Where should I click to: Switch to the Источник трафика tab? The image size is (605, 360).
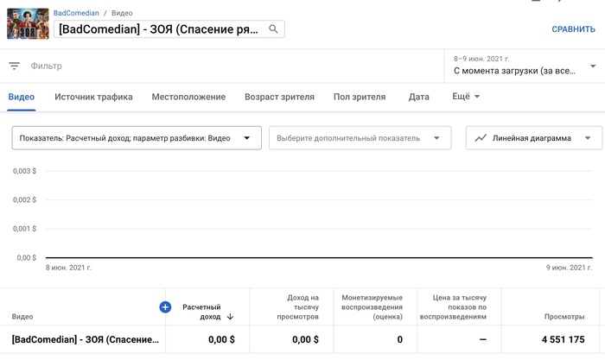93,97
